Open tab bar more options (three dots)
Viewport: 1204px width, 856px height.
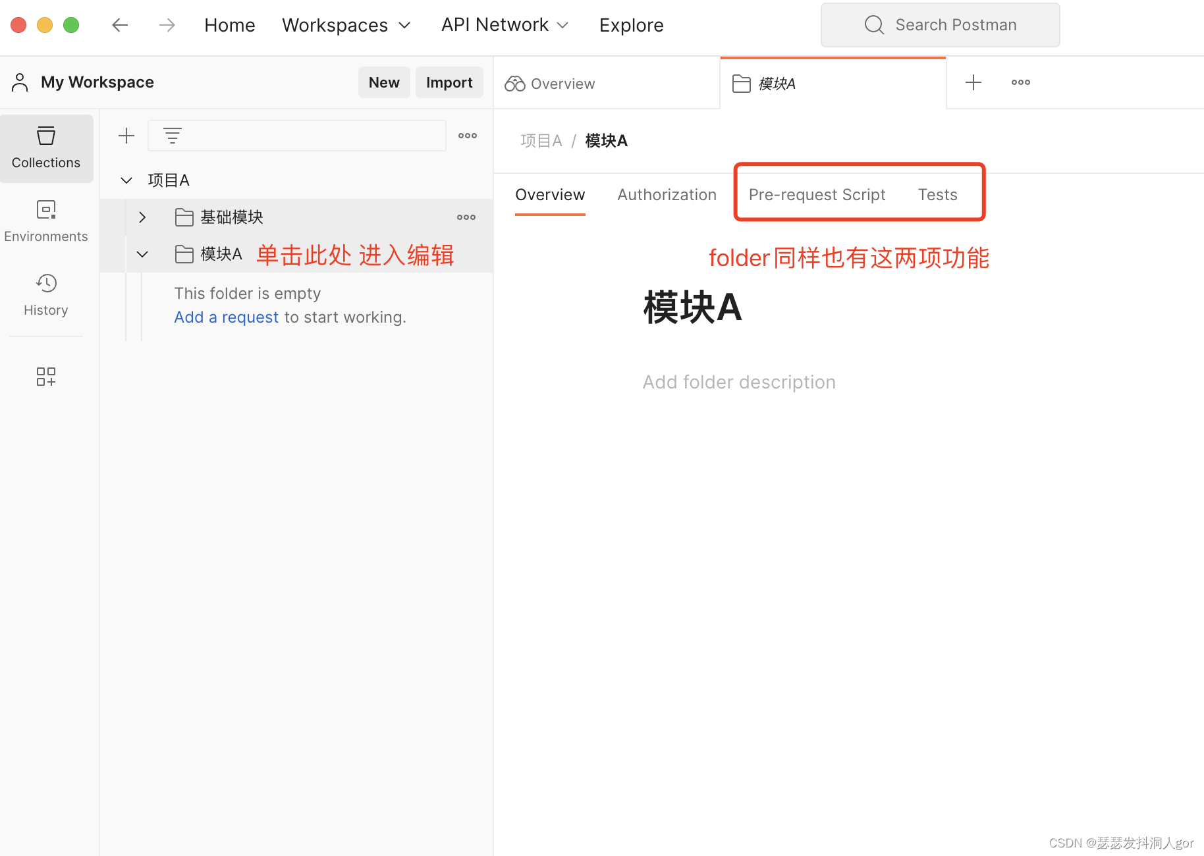(1021, 82)
